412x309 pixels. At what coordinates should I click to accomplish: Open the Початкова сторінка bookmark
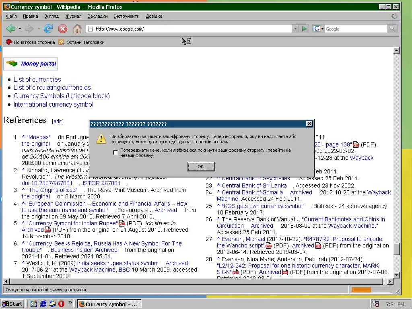pyautogui.click(x=31, y=42)
